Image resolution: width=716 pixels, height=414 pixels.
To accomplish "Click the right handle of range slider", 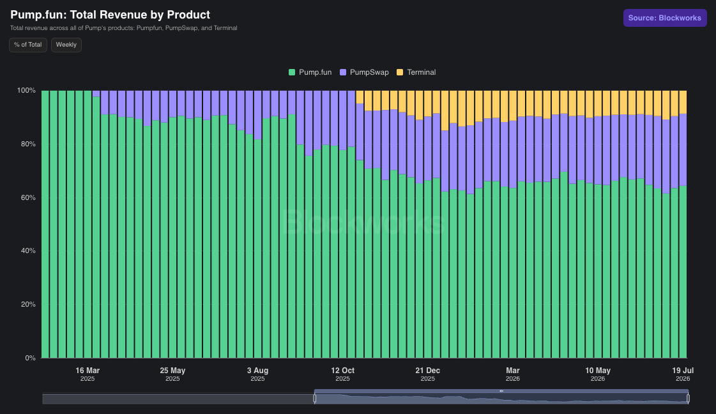I will tap(688, 399).
